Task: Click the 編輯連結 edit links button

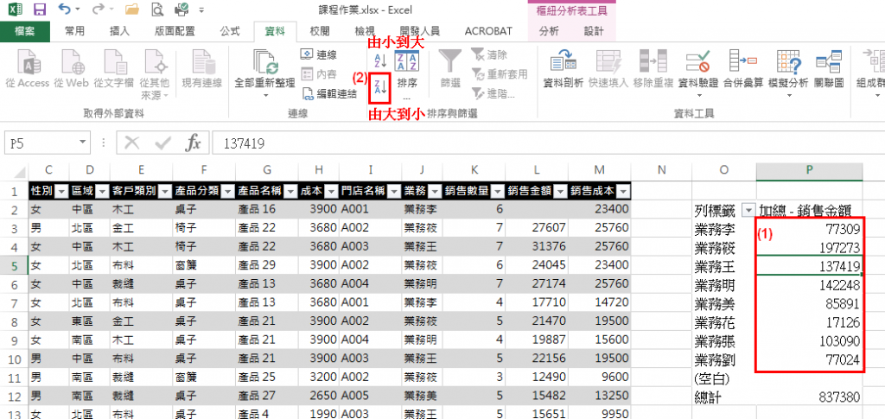Action: pos(328,93)
